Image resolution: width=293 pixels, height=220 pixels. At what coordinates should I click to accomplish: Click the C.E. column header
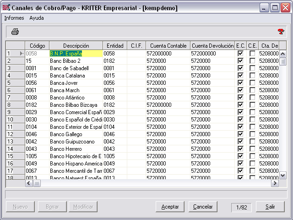click(x=252, y=46)
